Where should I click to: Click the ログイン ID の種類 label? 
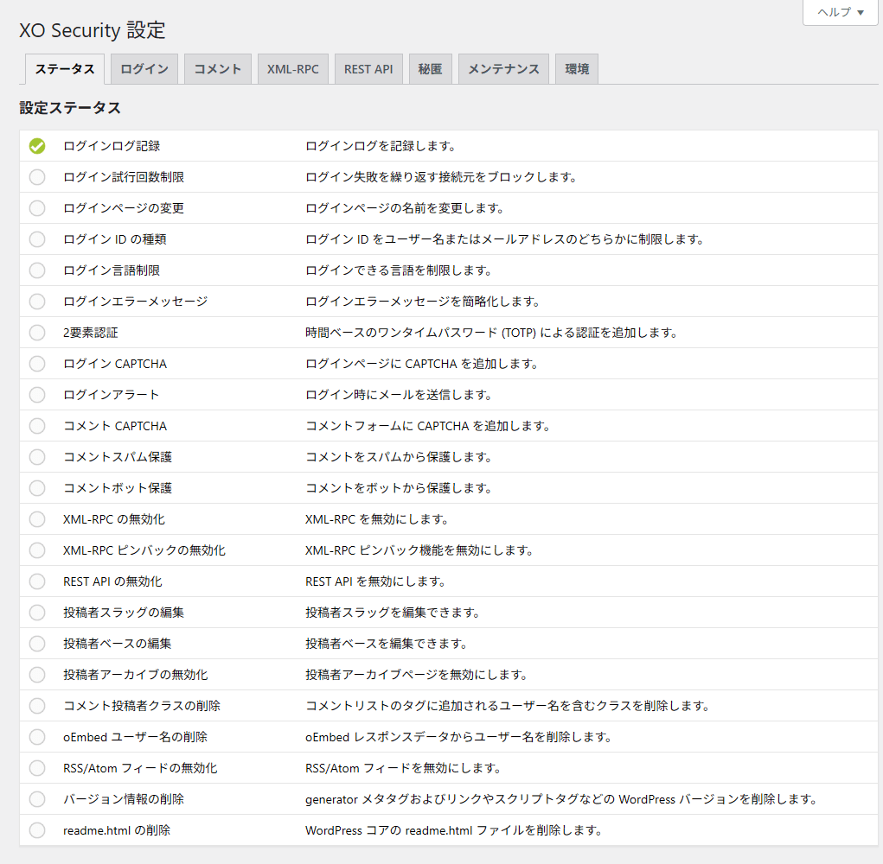click(115, 239)
